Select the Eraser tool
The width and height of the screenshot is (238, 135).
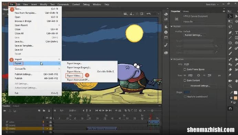pyautogui.click(x=230, y=70)
